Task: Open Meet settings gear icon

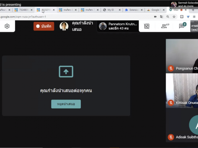Action: pos(7,26)
